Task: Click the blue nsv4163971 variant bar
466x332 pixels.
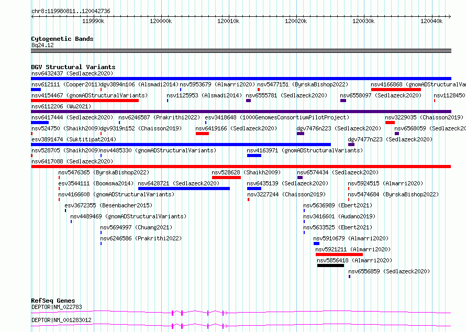Action: pos(254,156)
